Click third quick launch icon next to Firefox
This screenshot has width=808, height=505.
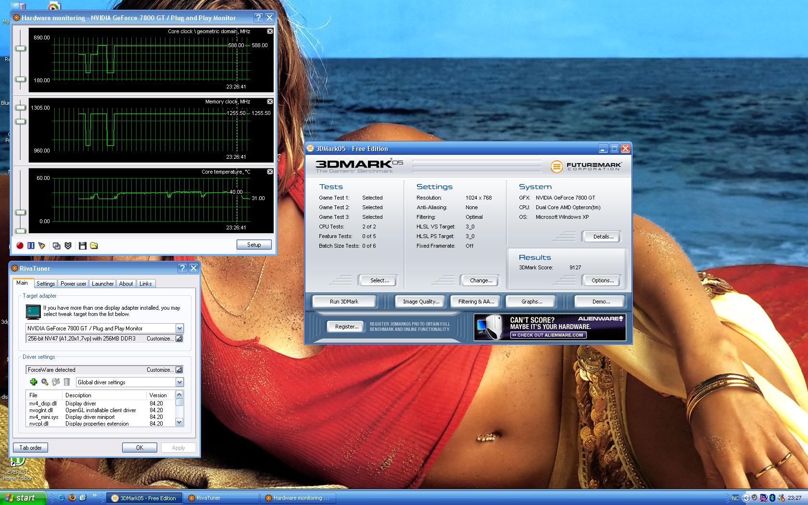83,498
